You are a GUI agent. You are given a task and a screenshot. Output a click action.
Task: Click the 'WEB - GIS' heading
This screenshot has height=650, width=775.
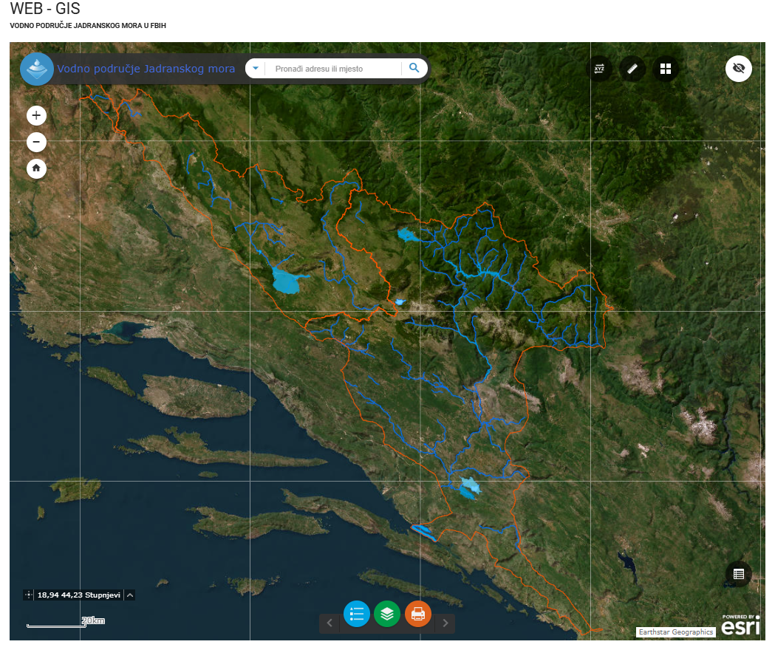(x=45, y=8)
